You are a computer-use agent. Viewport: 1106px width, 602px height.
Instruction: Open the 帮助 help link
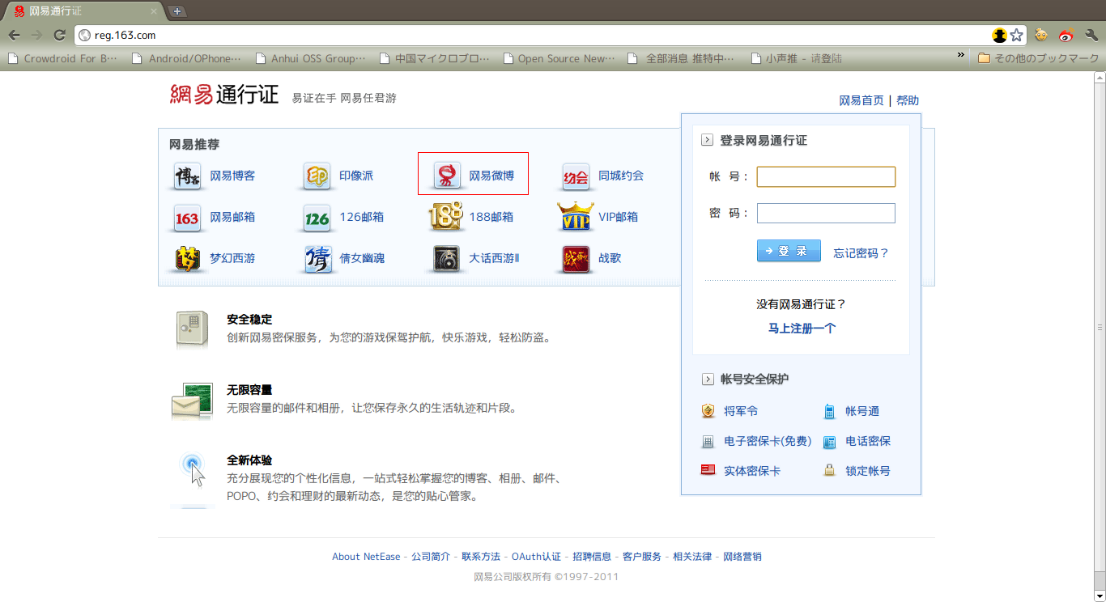[x=908, y=100]
